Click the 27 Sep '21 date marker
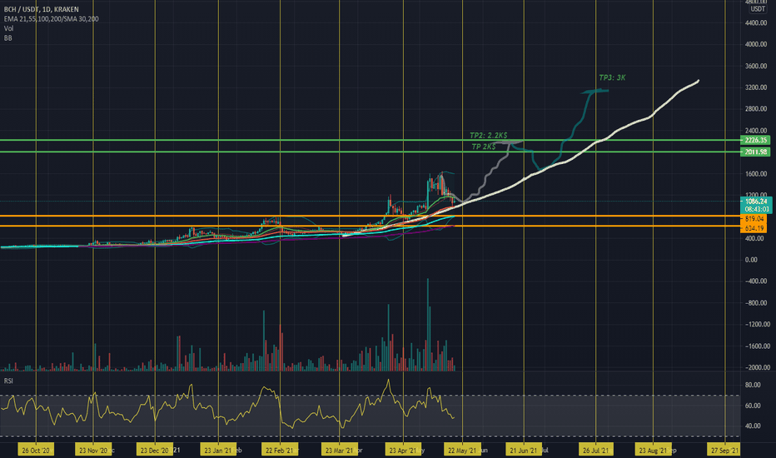Screen dimensions: 776x458 724,450
